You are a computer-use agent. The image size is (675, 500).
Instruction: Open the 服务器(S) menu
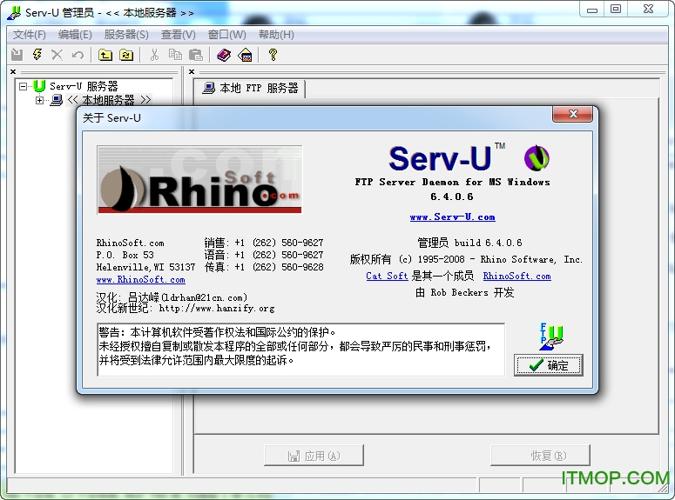click(126, 35)
